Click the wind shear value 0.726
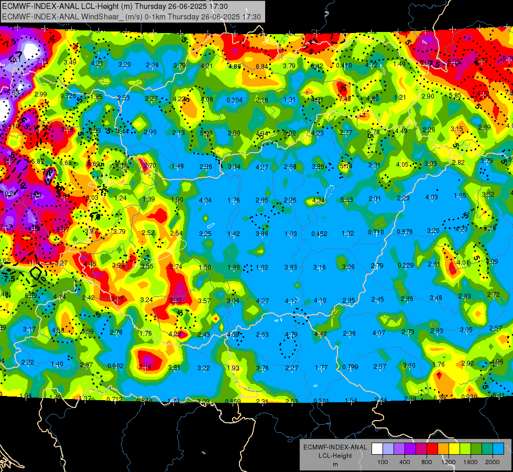The height and width of the screenshot is (472, 513). [x=68, y=96]
